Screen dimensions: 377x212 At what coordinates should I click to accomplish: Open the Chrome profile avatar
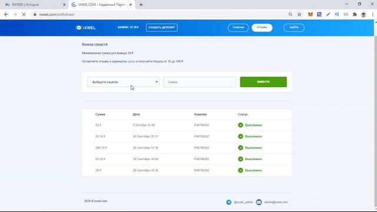[x=363, y=14]
